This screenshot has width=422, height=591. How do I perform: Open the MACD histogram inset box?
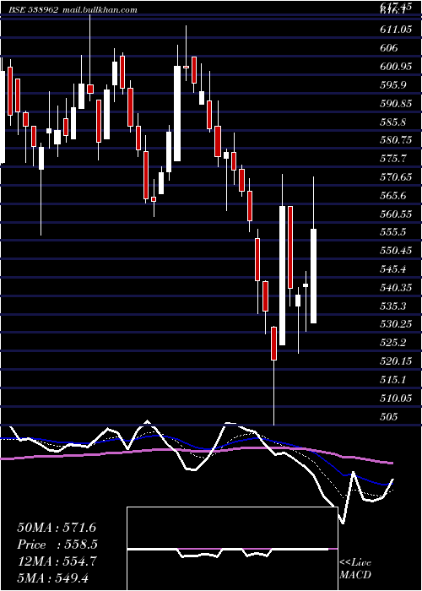click(x=232, y=549)
